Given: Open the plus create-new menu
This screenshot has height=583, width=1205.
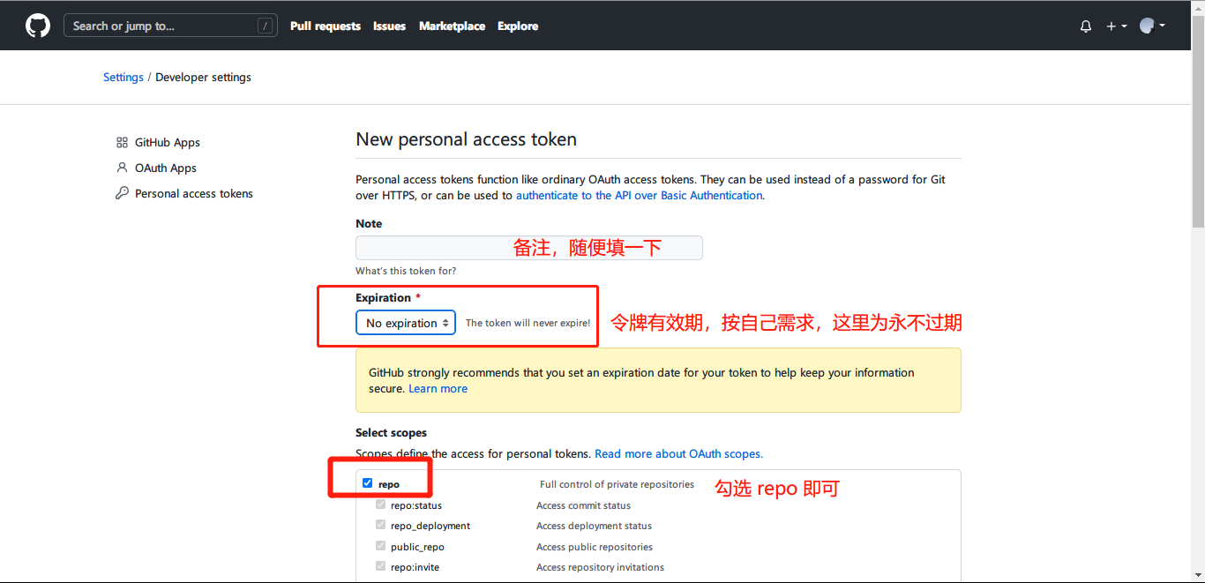Looking at the screenshot, I should 1116,26.
